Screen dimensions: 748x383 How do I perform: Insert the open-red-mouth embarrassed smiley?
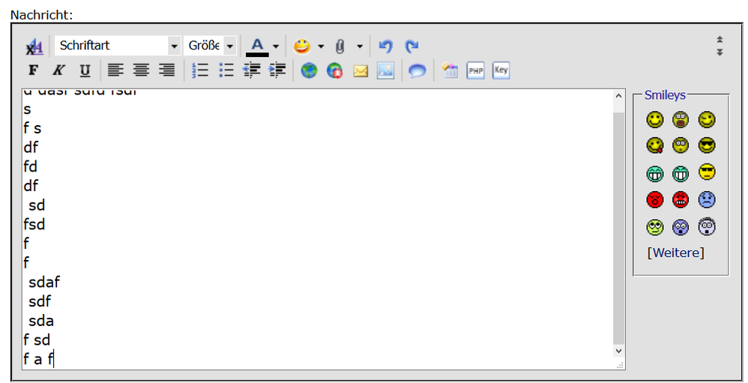click(x=681, y=119)
